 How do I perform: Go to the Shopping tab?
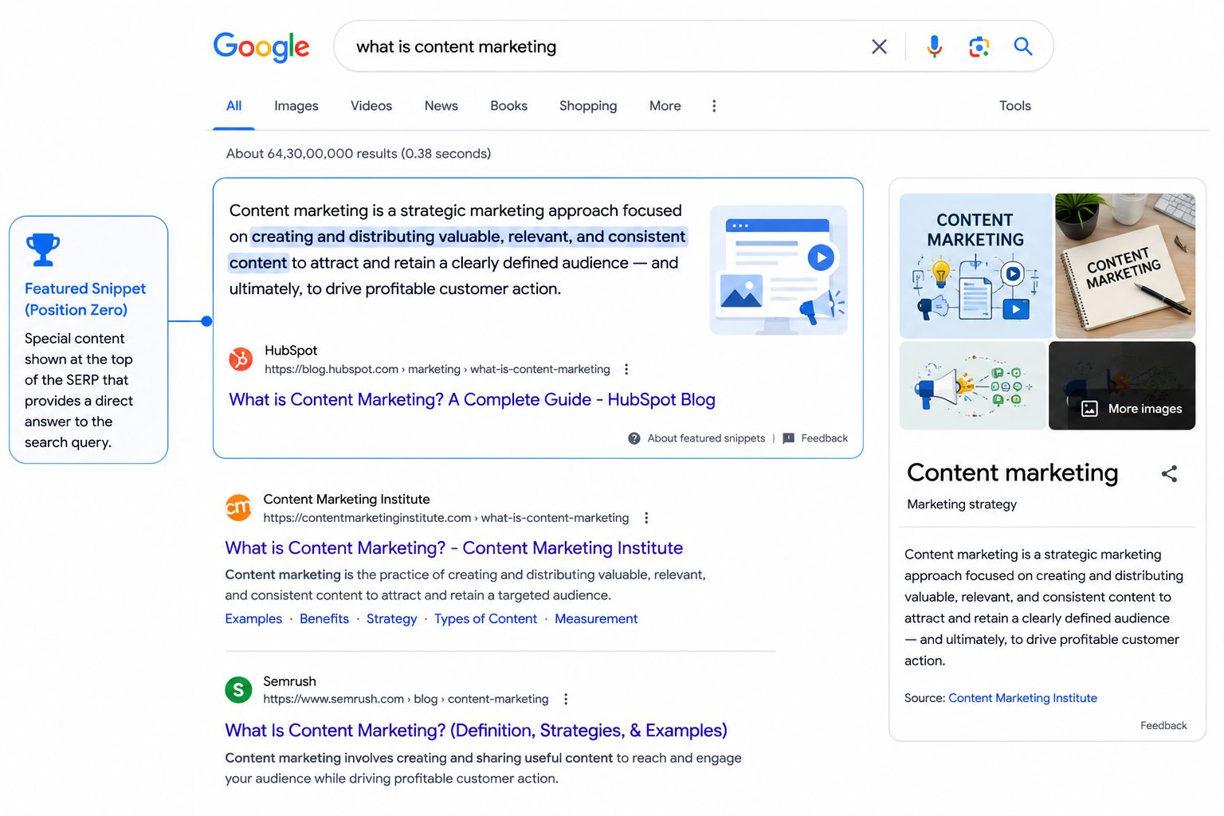coord(588,106)
